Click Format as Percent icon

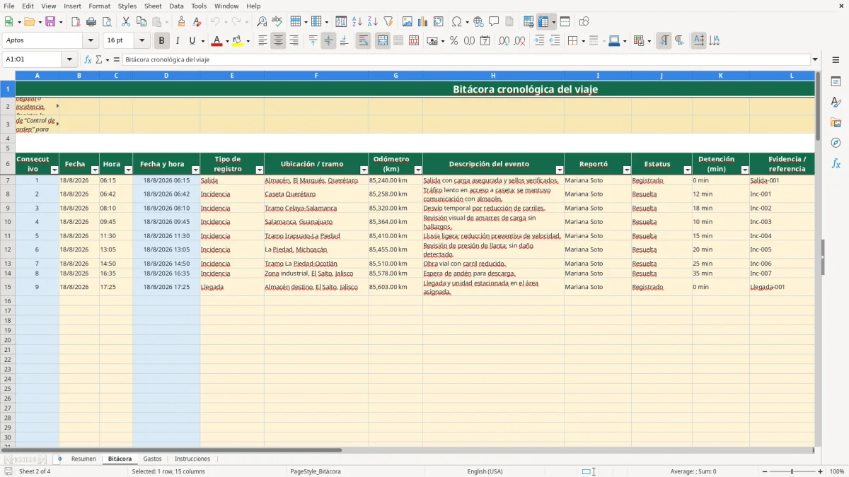454,41
